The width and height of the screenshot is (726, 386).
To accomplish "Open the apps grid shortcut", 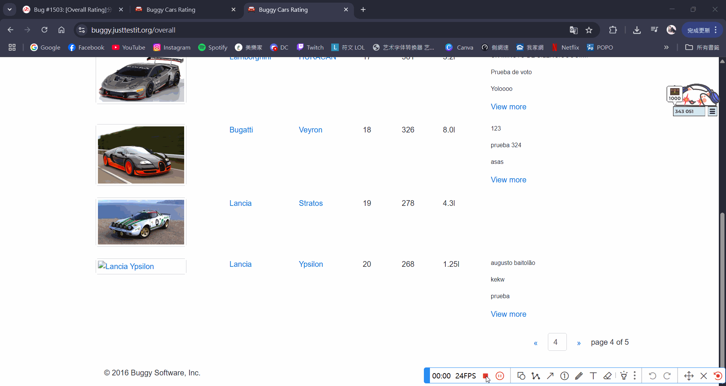I will (12, 47).
